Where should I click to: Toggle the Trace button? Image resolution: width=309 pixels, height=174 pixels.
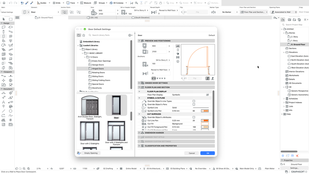tap(71, 3)
